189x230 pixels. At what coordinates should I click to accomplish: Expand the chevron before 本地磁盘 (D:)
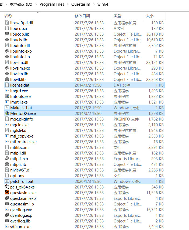(6, 4)
